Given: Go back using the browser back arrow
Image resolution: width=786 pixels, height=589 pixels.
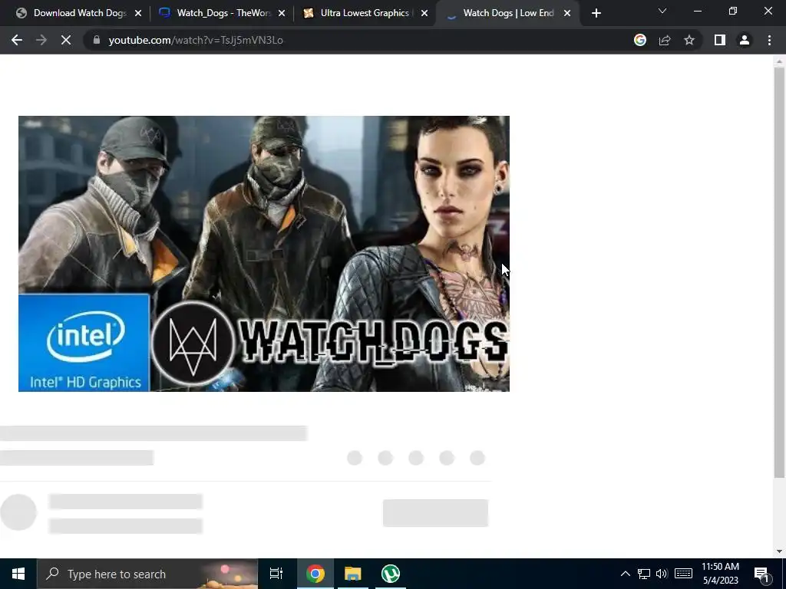Looking at the screenshot, I should point(17,40).
